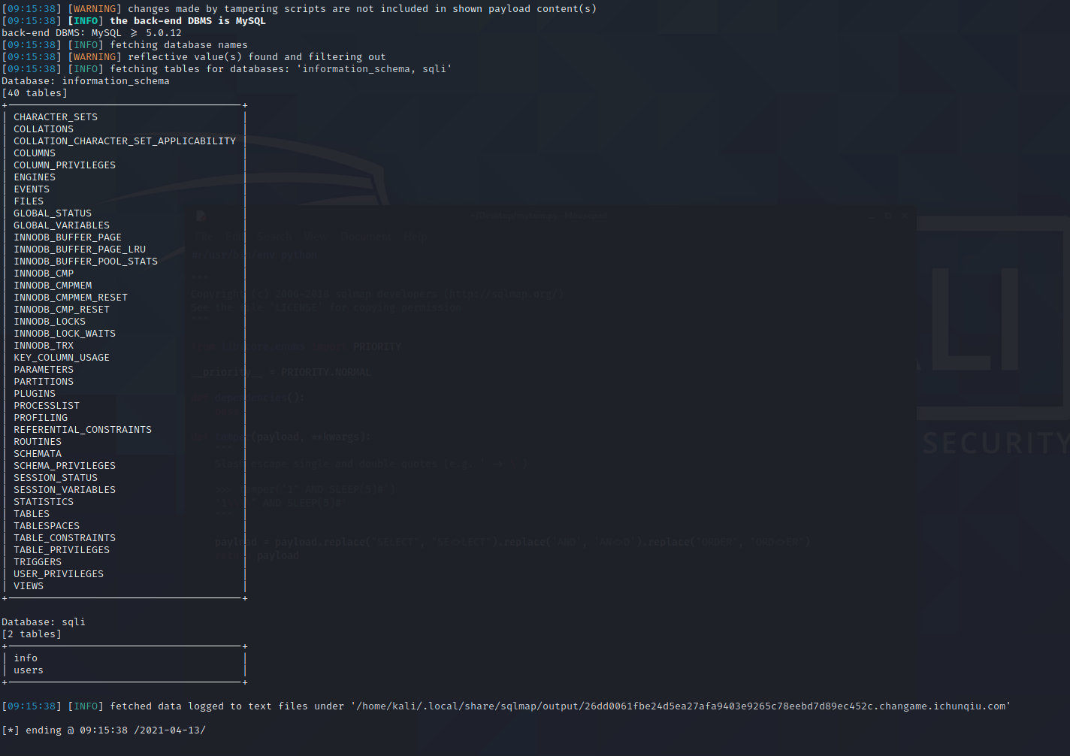Click INNODB_BUFFER_POOL_STATS row
The image size is (1070, 756).
[x=86, y=262]
